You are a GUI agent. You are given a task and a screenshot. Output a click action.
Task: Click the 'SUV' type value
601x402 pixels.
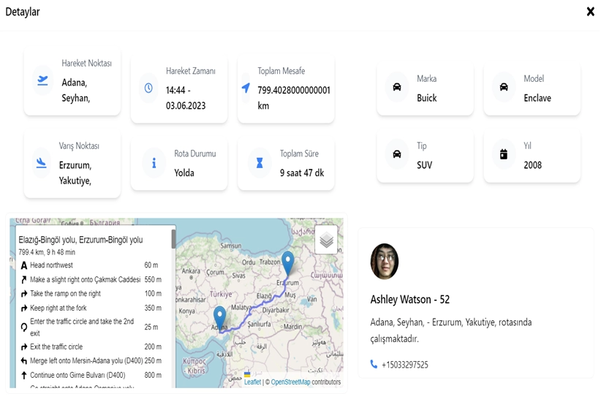(424, 165)
